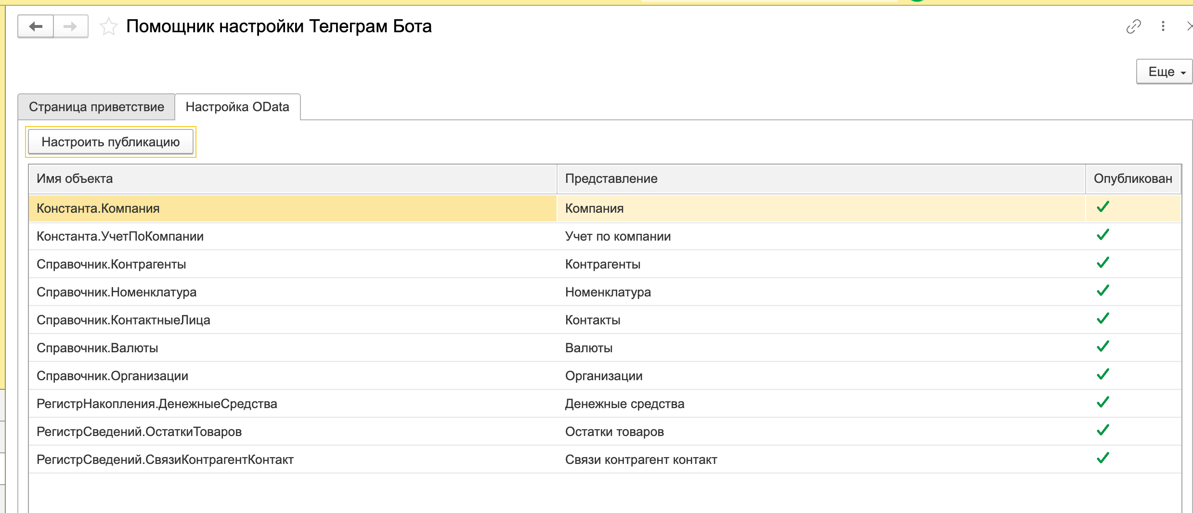Click the Представление column header
The image size is (1193, 513).
pyautogui.click(x=611, y=179)
